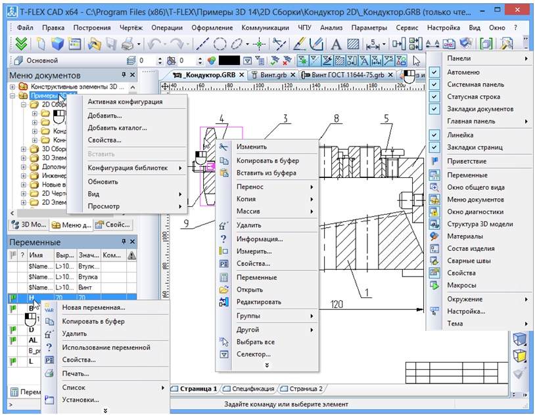Close the Переменные panel

pos(132,242)
